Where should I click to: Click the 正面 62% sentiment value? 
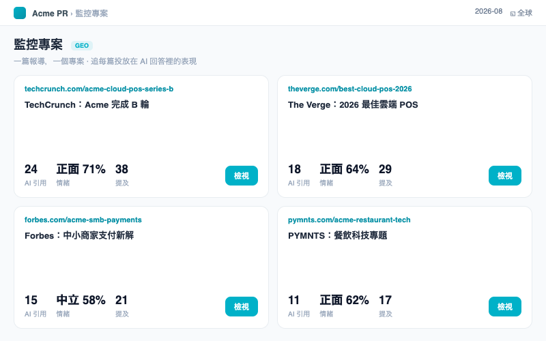pyautogui.click(x=345, y=300)
